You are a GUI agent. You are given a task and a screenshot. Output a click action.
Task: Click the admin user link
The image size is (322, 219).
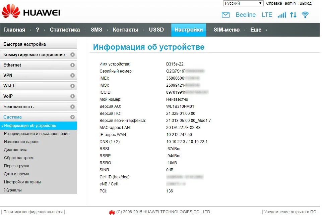tap(290, 3)
